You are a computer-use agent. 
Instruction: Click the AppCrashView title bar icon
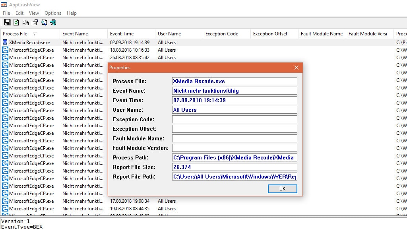(4, 4)
